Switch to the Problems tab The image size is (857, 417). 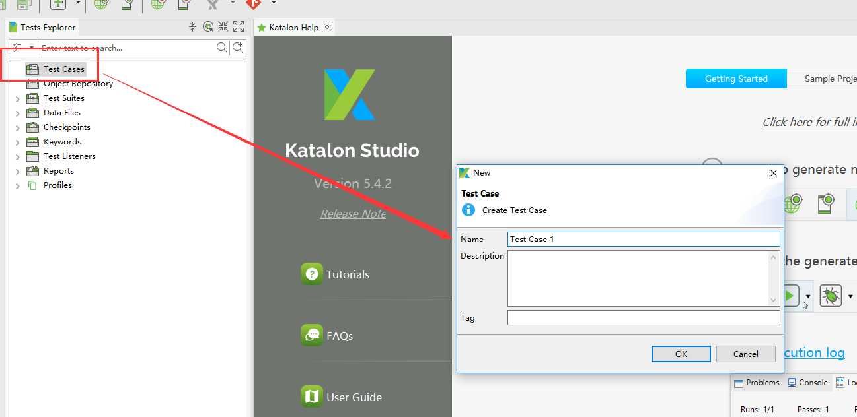pyautogui.click(x=756, y=383)
